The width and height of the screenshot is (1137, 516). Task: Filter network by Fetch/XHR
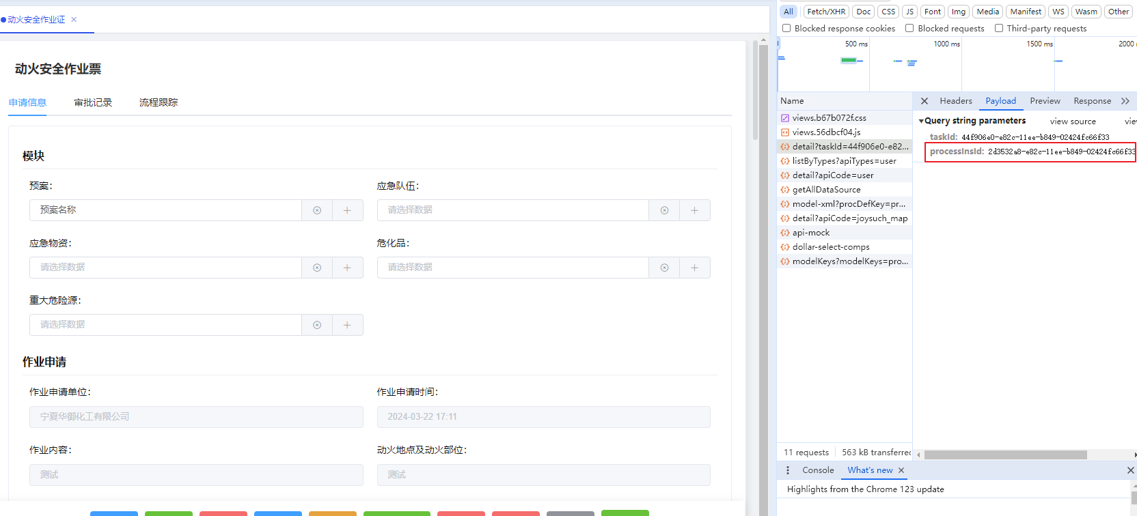[x=826, y=12]
